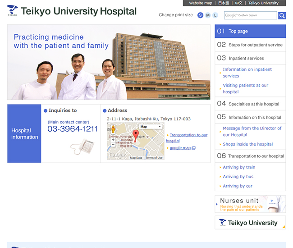Open the 01 Top page menu item
Viewport: 293px width, 248px height.
coord(250,31)
